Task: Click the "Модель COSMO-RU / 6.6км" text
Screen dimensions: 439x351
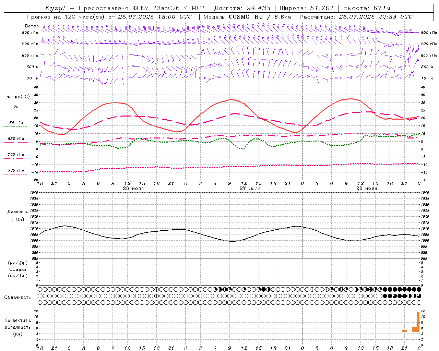Action: (247, 17)
